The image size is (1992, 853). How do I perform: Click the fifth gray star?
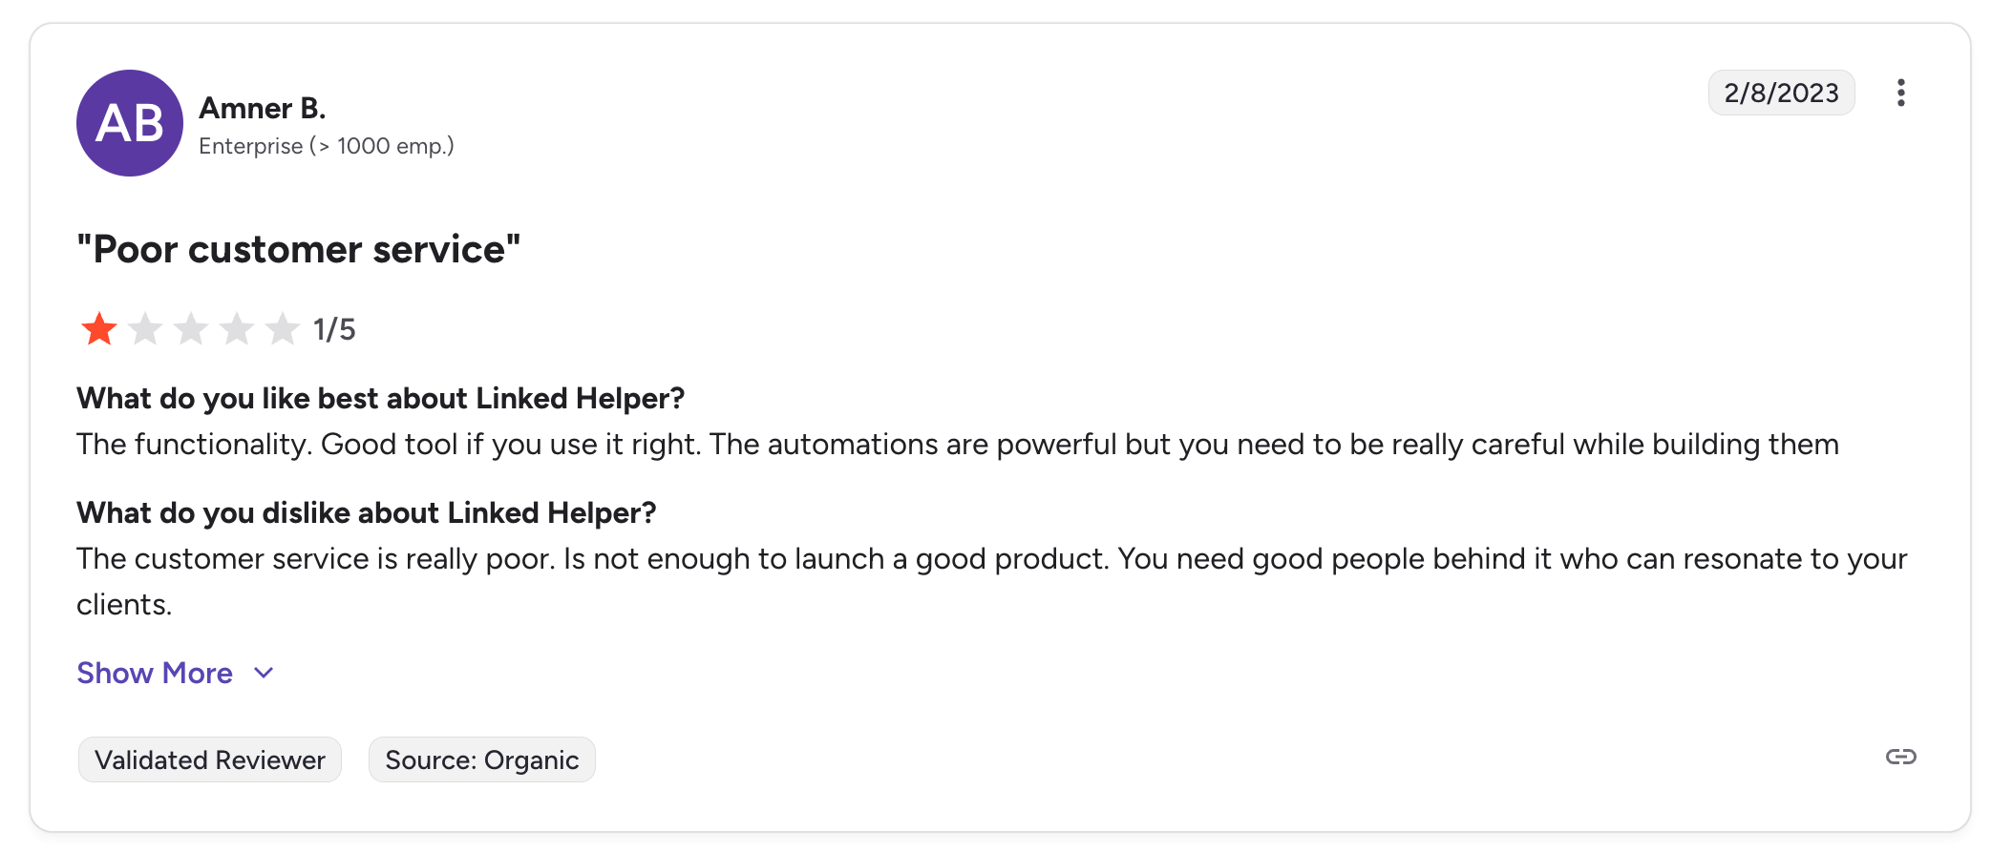[x=283, y=329]
